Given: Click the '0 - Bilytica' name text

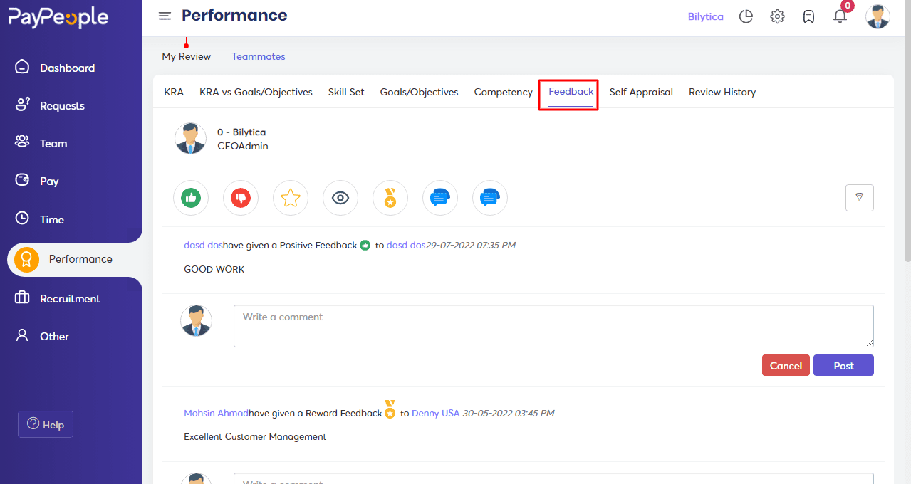Looking at the screenshot, I should click(x=241, y=132).
